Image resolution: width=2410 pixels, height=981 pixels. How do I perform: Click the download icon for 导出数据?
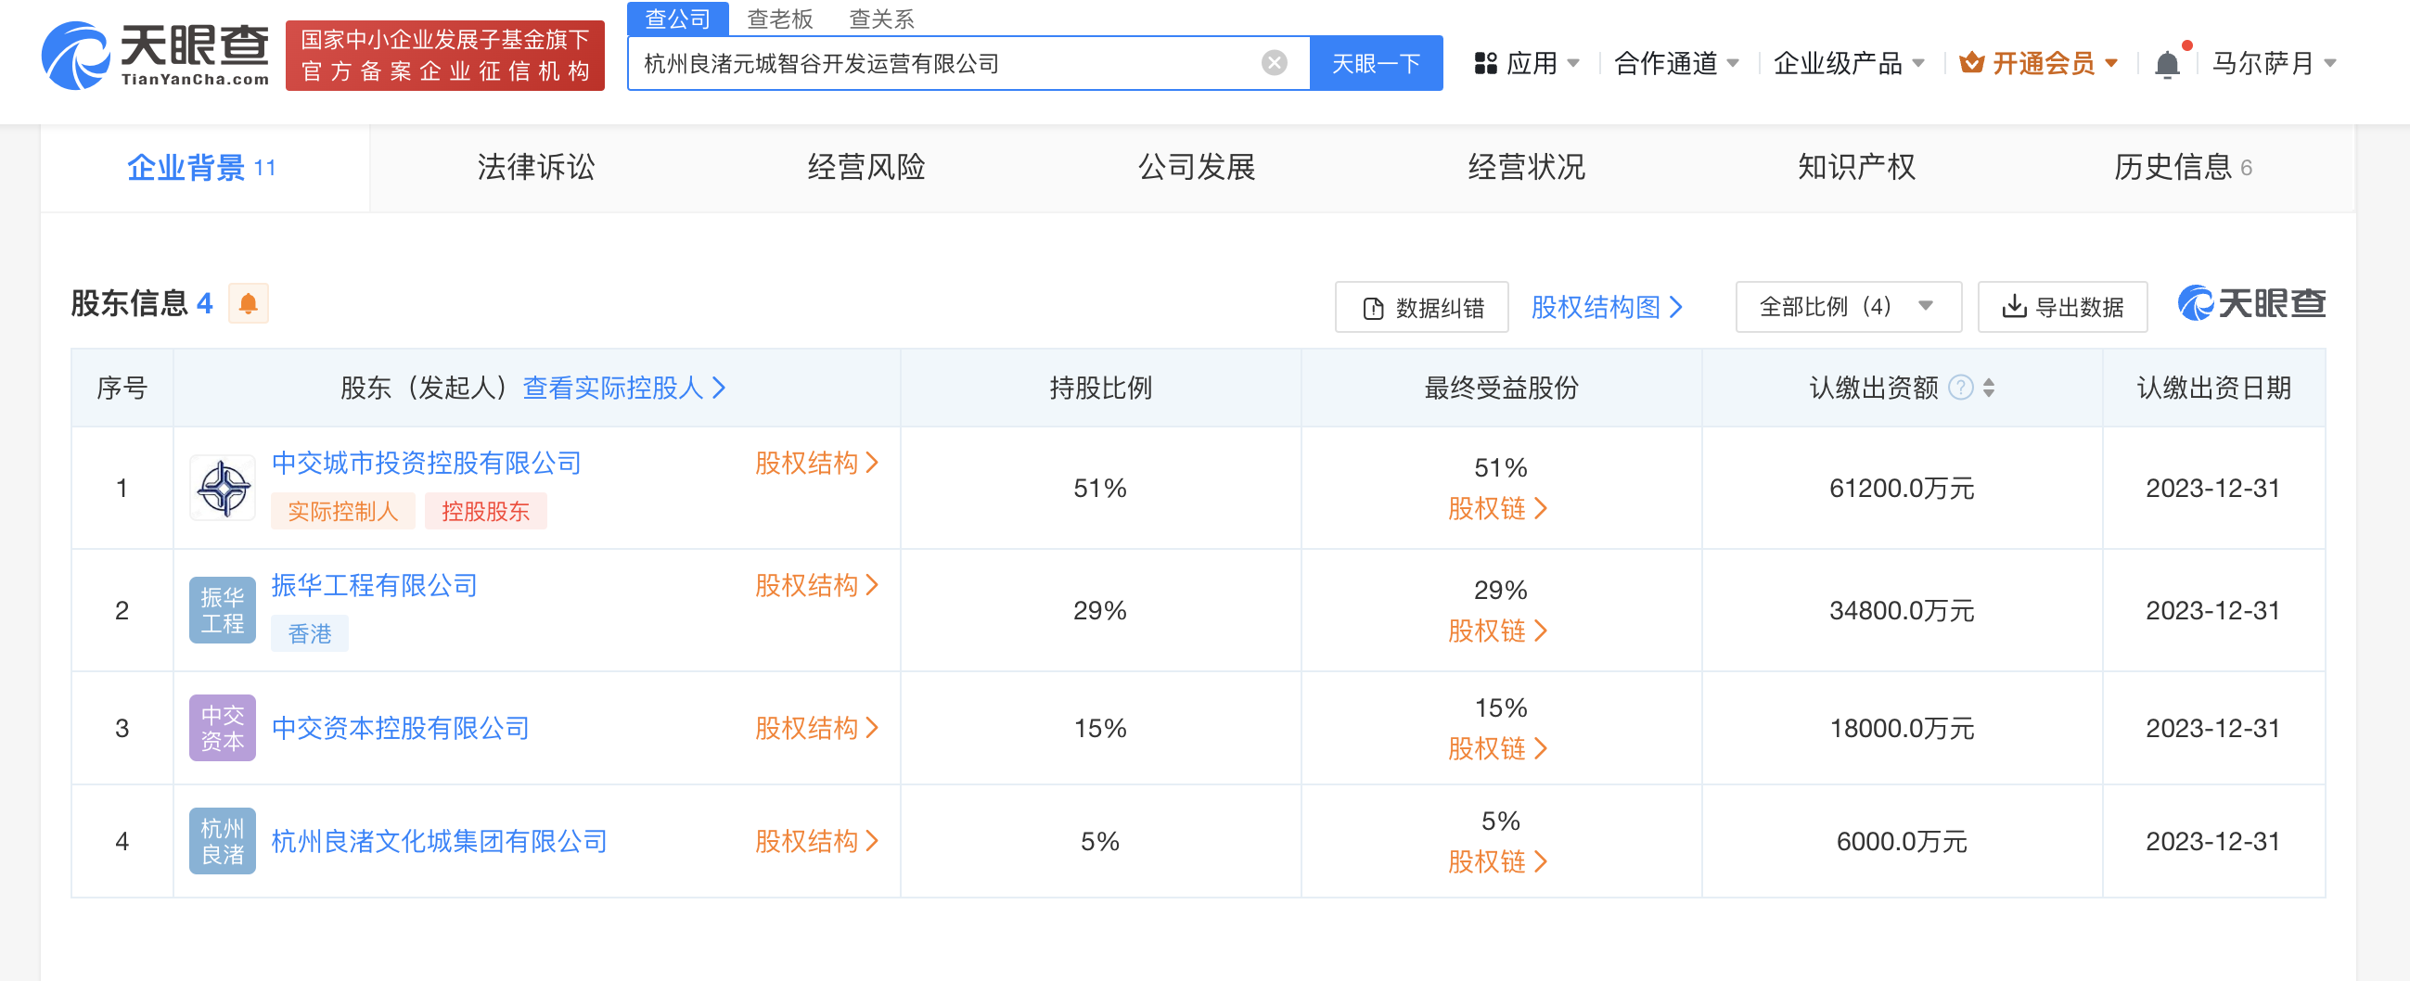2013,306
